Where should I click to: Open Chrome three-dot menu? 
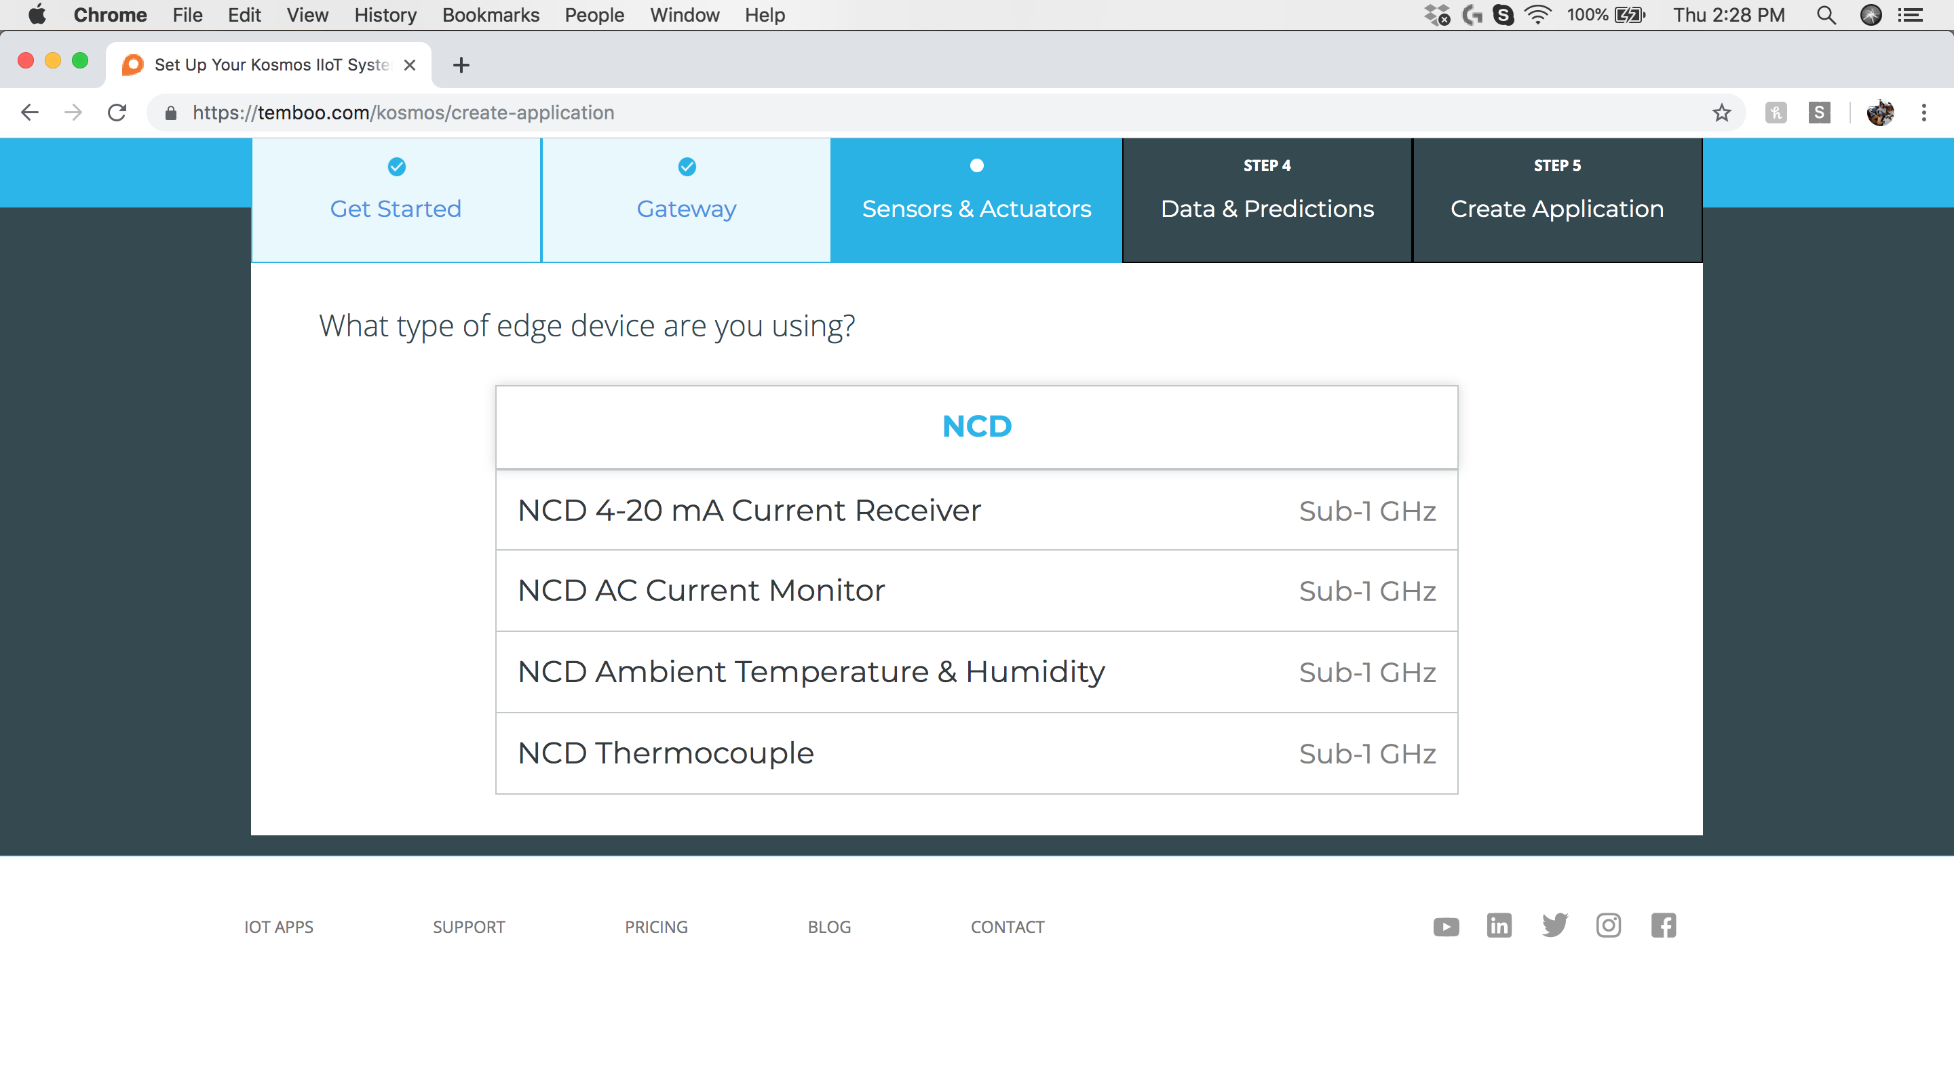click(1923, 113)
